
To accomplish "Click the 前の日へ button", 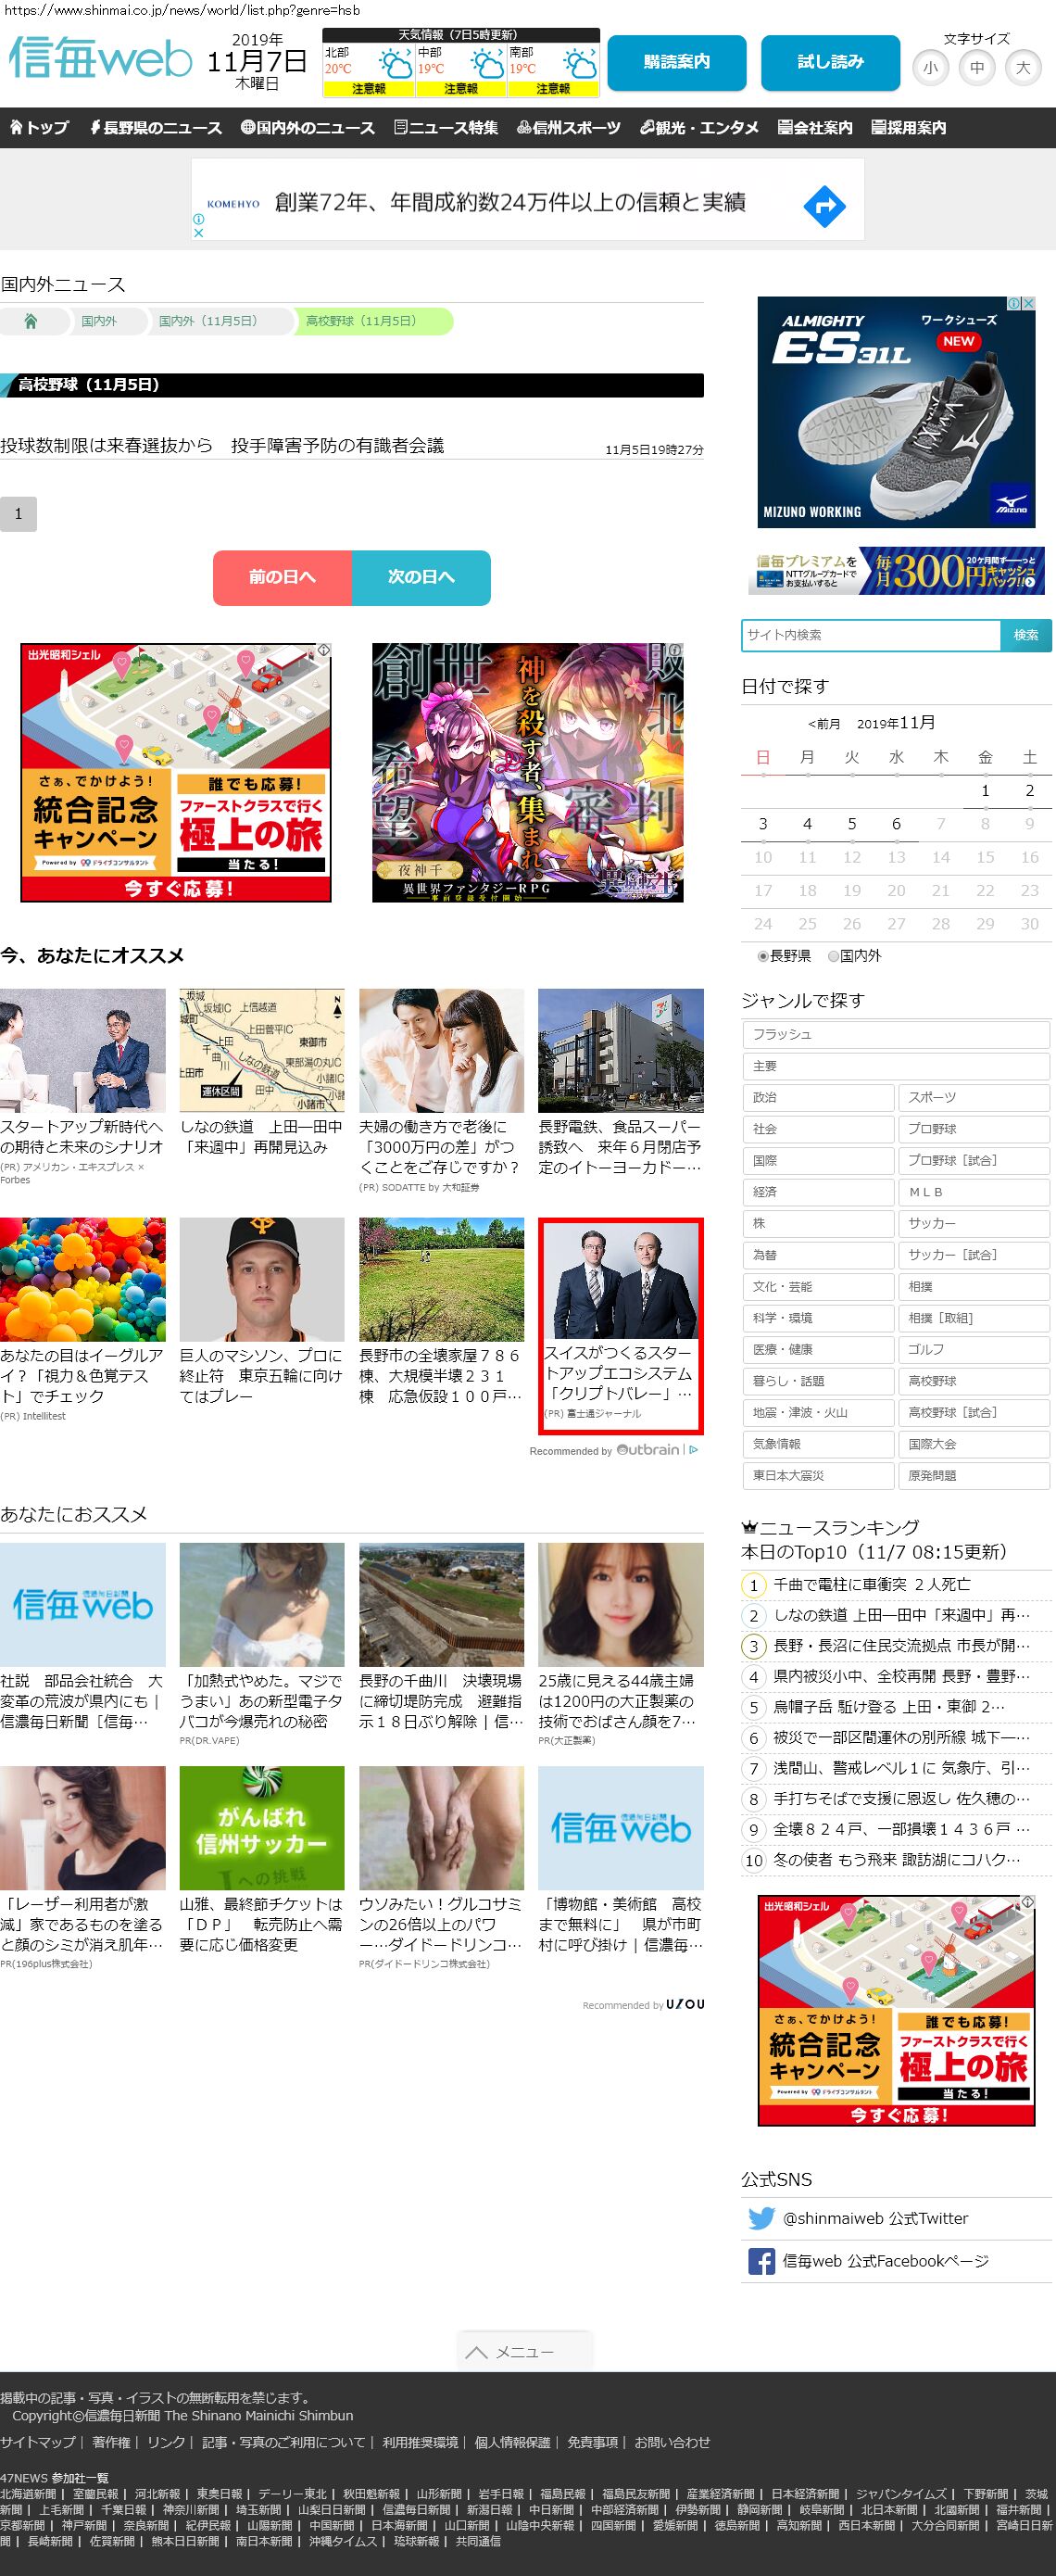I will [282, 577].
